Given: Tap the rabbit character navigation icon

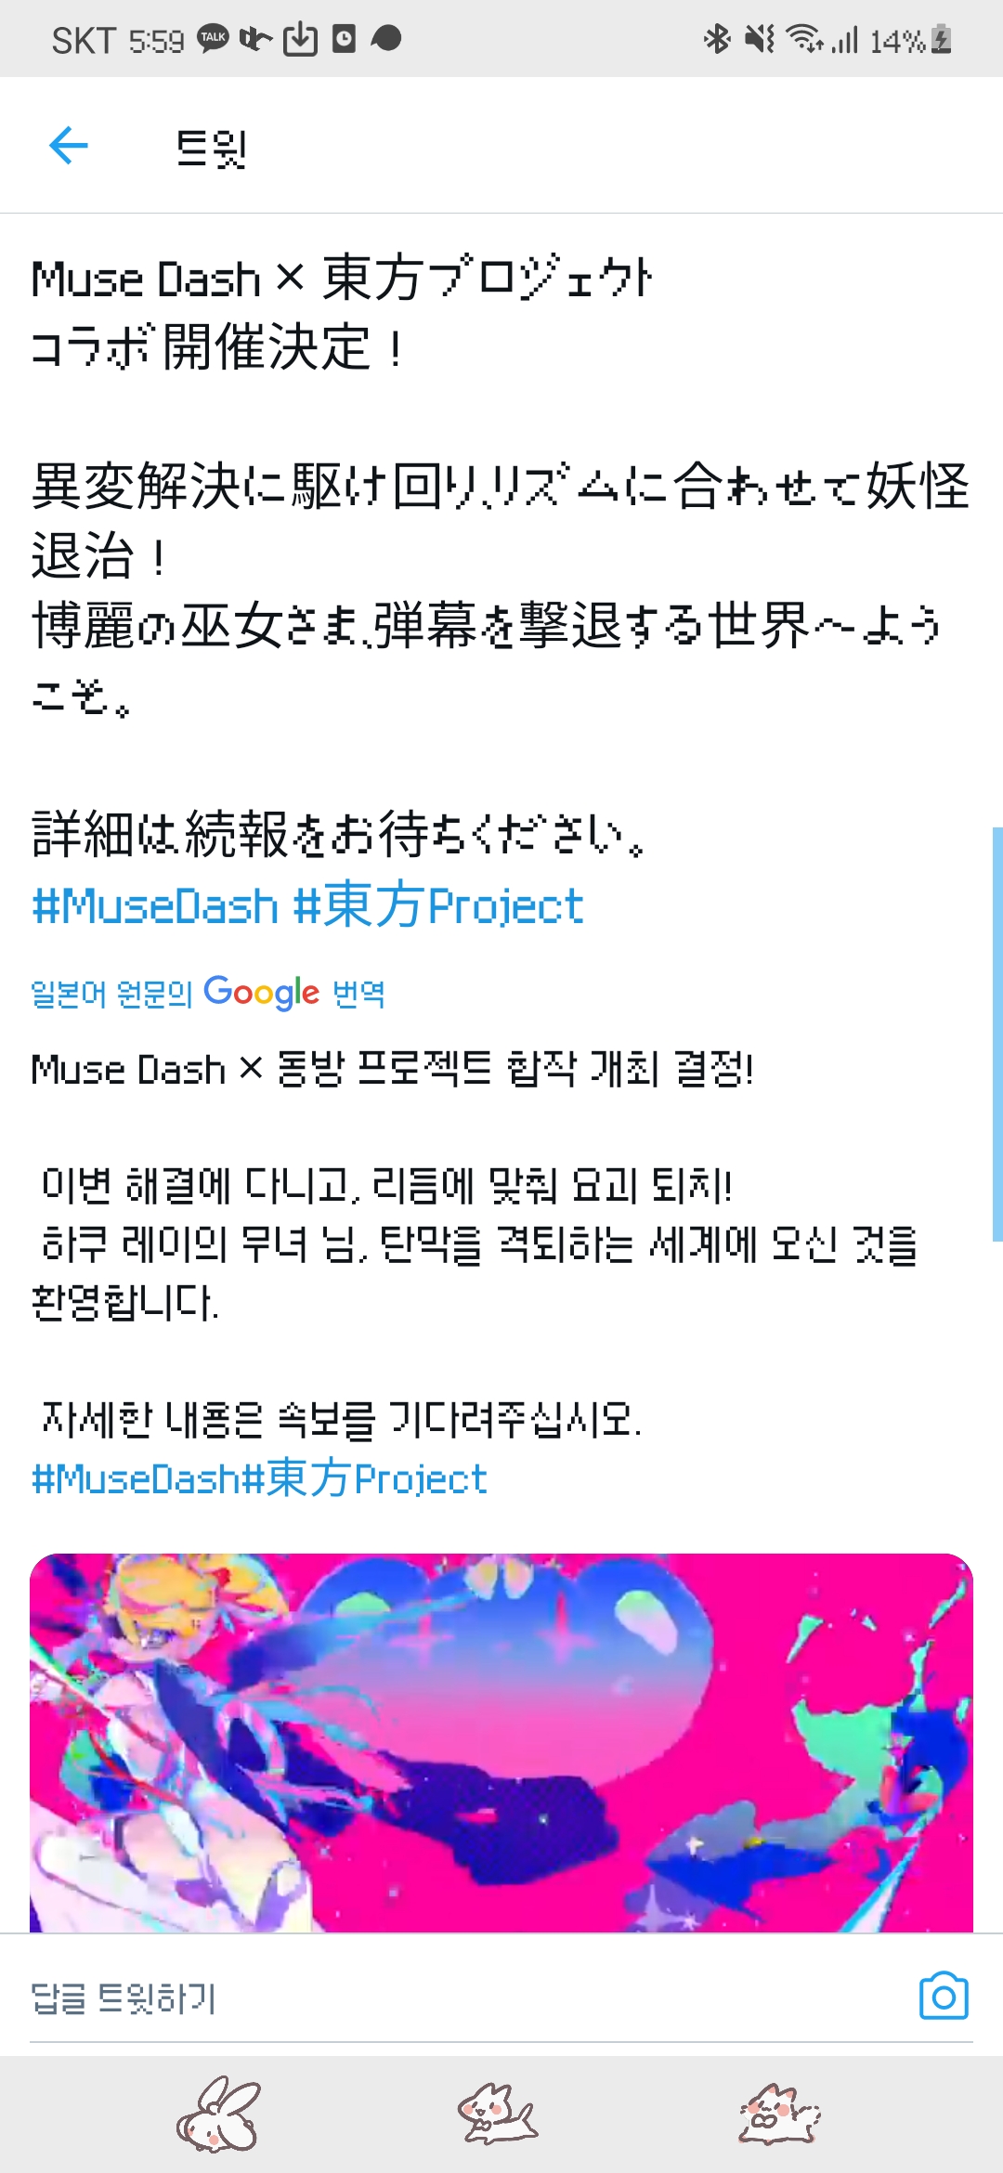Looking at the screenshot, I should (x=220, y=2114).
